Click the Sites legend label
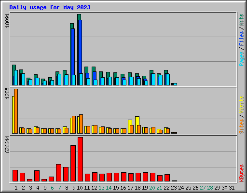 [242, 126]
